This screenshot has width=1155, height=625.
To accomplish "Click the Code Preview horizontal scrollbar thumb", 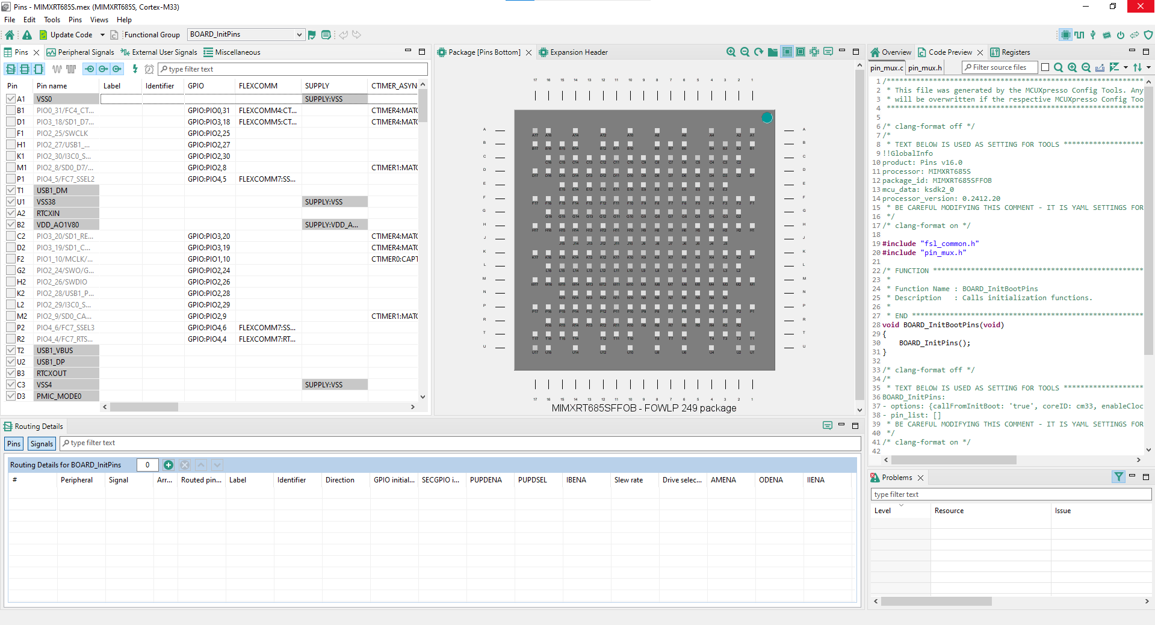I will pos(955,460).
